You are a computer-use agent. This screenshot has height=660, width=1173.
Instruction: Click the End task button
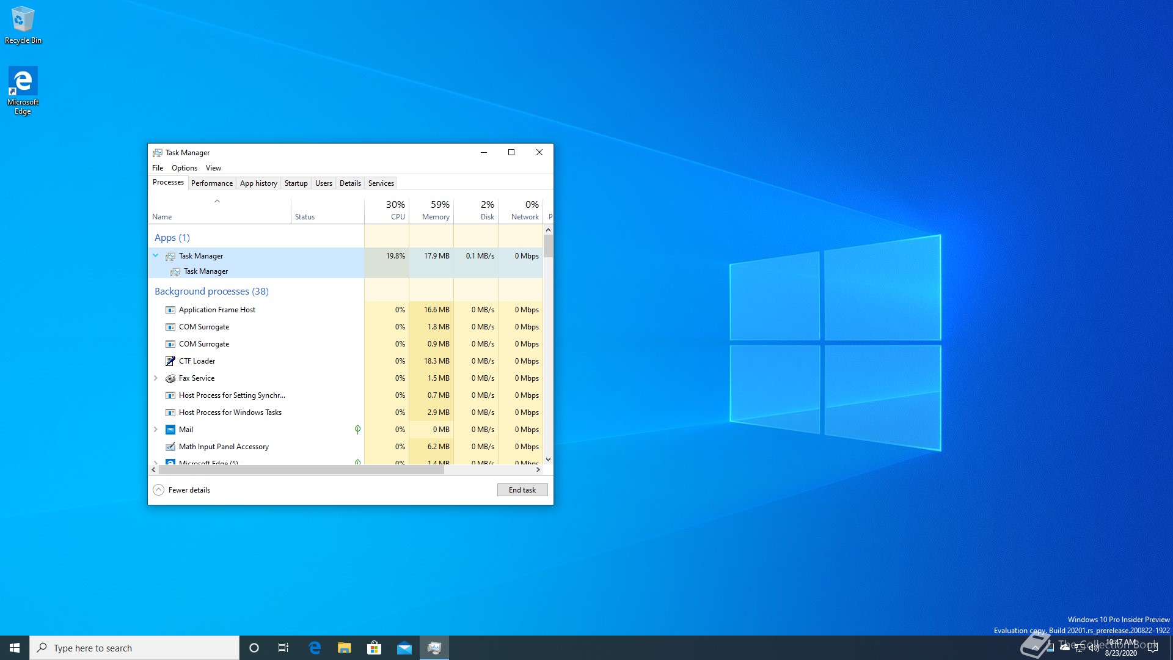click(x=522, y=490)
